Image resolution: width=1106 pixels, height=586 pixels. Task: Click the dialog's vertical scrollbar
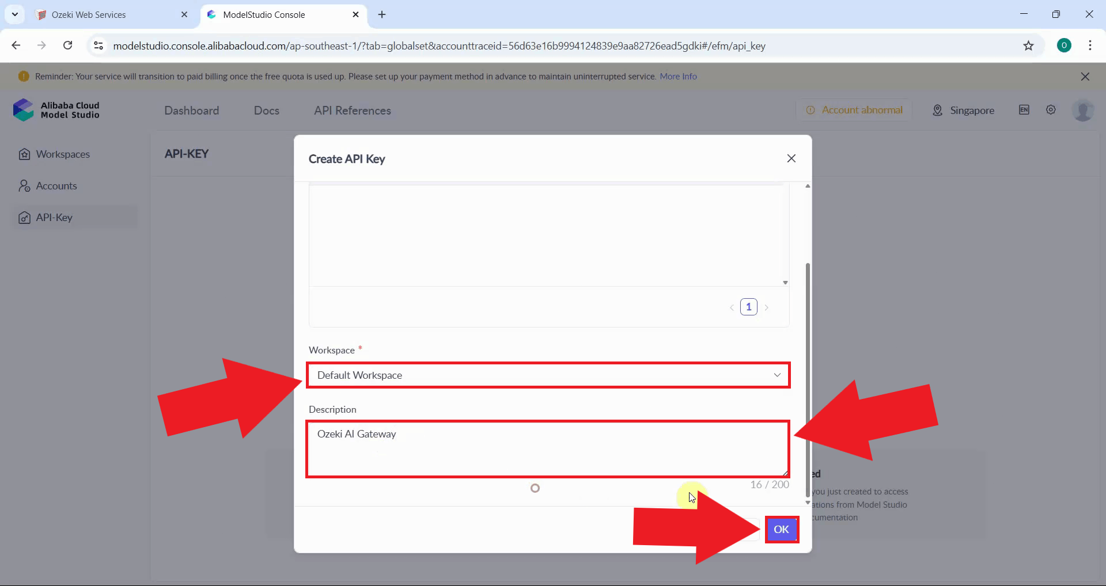808,345
